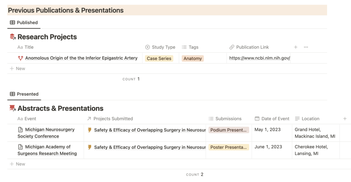
Task: Open the Date of Event column menu
Action: point(272,119)
